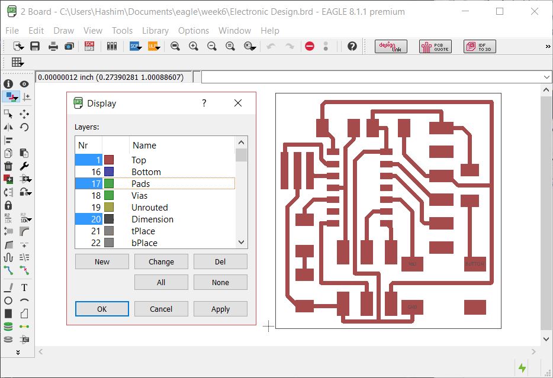553x378 pixels.
Task: Open the ULP run dropdown arrow
Action: point(157,49)
